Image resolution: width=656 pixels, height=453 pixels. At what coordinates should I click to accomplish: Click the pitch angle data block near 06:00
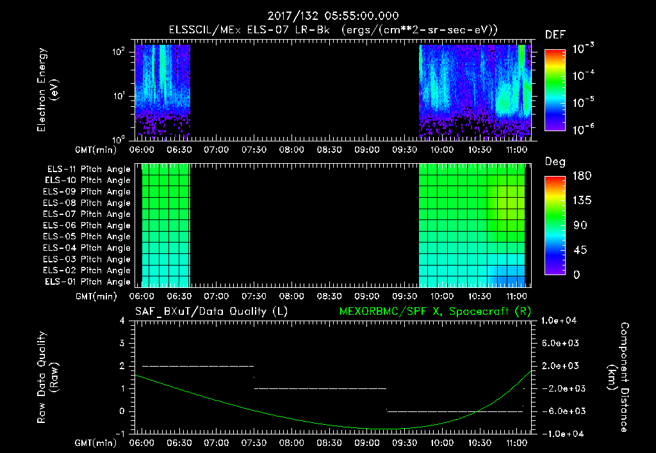166,226
